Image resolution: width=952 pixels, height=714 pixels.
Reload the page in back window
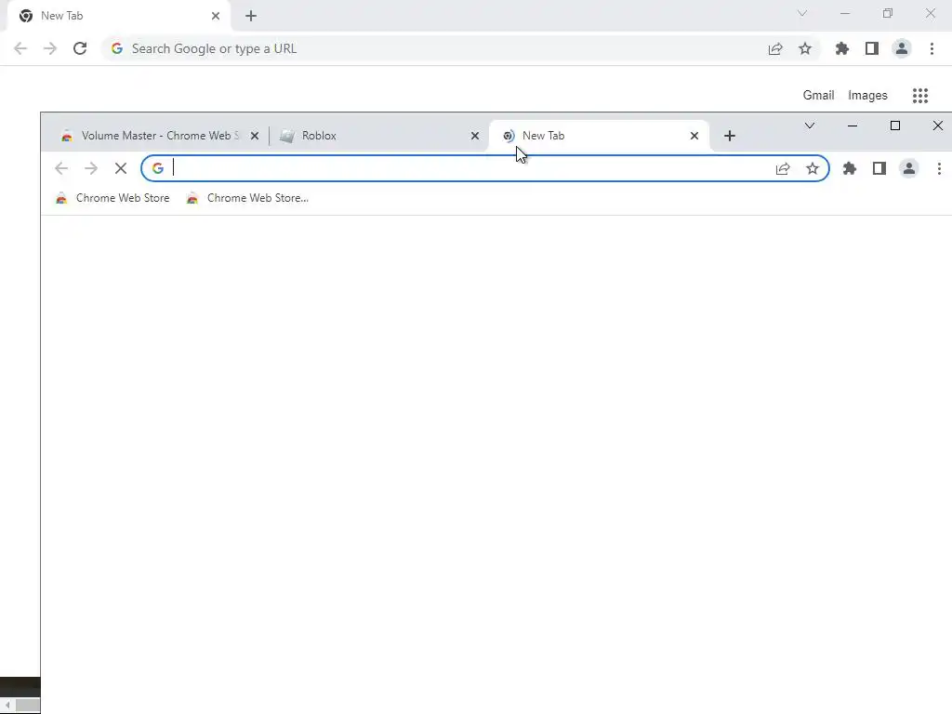click(80, 48)
